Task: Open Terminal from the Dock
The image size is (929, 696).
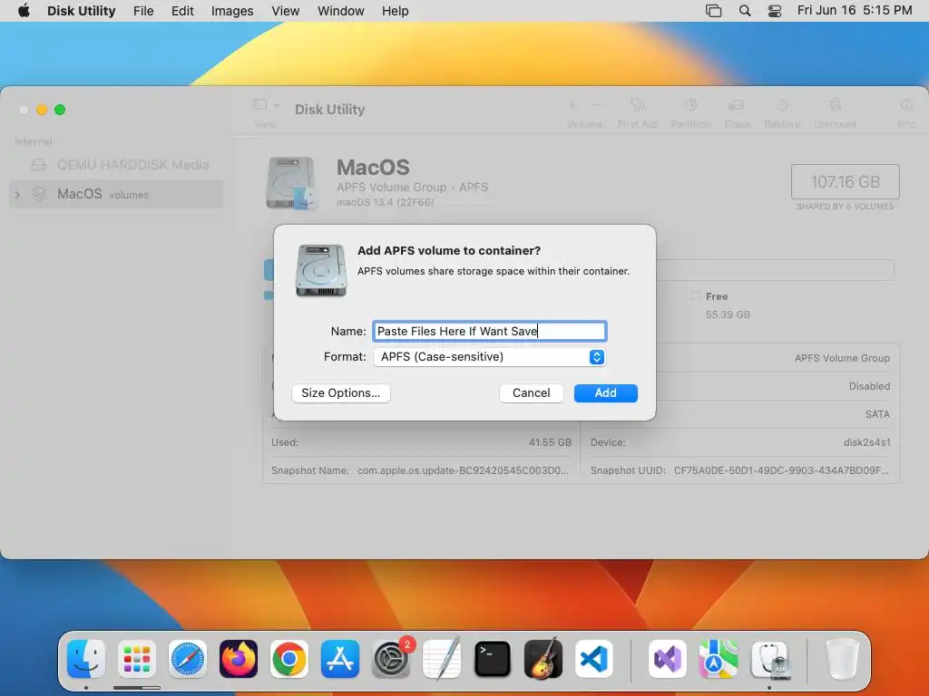Action: (x=493, y=659)
